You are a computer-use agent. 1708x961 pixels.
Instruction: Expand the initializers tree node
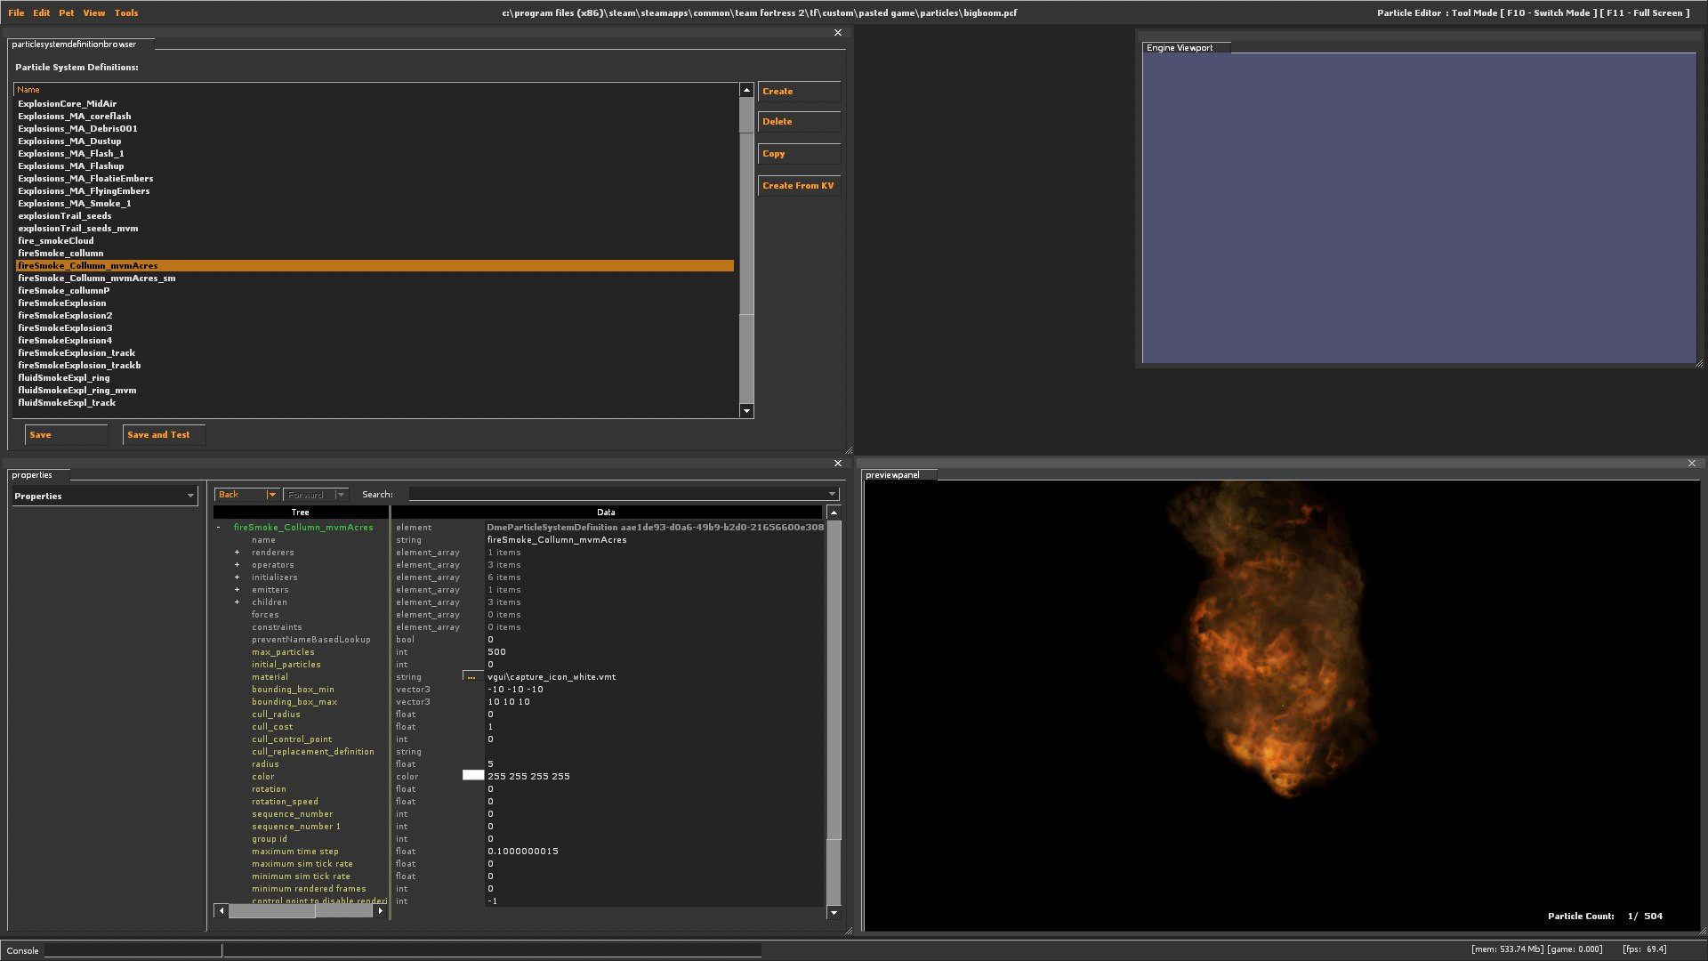pyautogui.click(x=237, y=577)
